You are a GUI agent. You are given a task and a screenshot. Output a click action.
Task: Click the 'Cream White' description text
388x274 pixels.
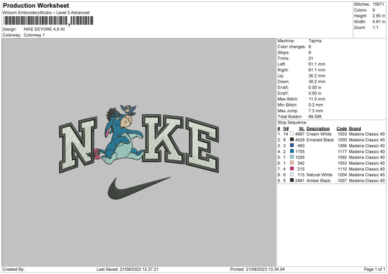click(x=319, y=134)
